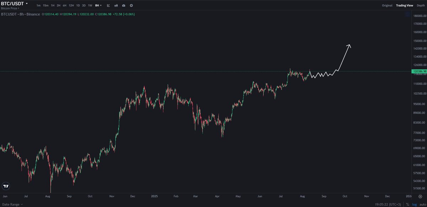
Task: Select the 2H interval
Action: [x=58, y=5]
